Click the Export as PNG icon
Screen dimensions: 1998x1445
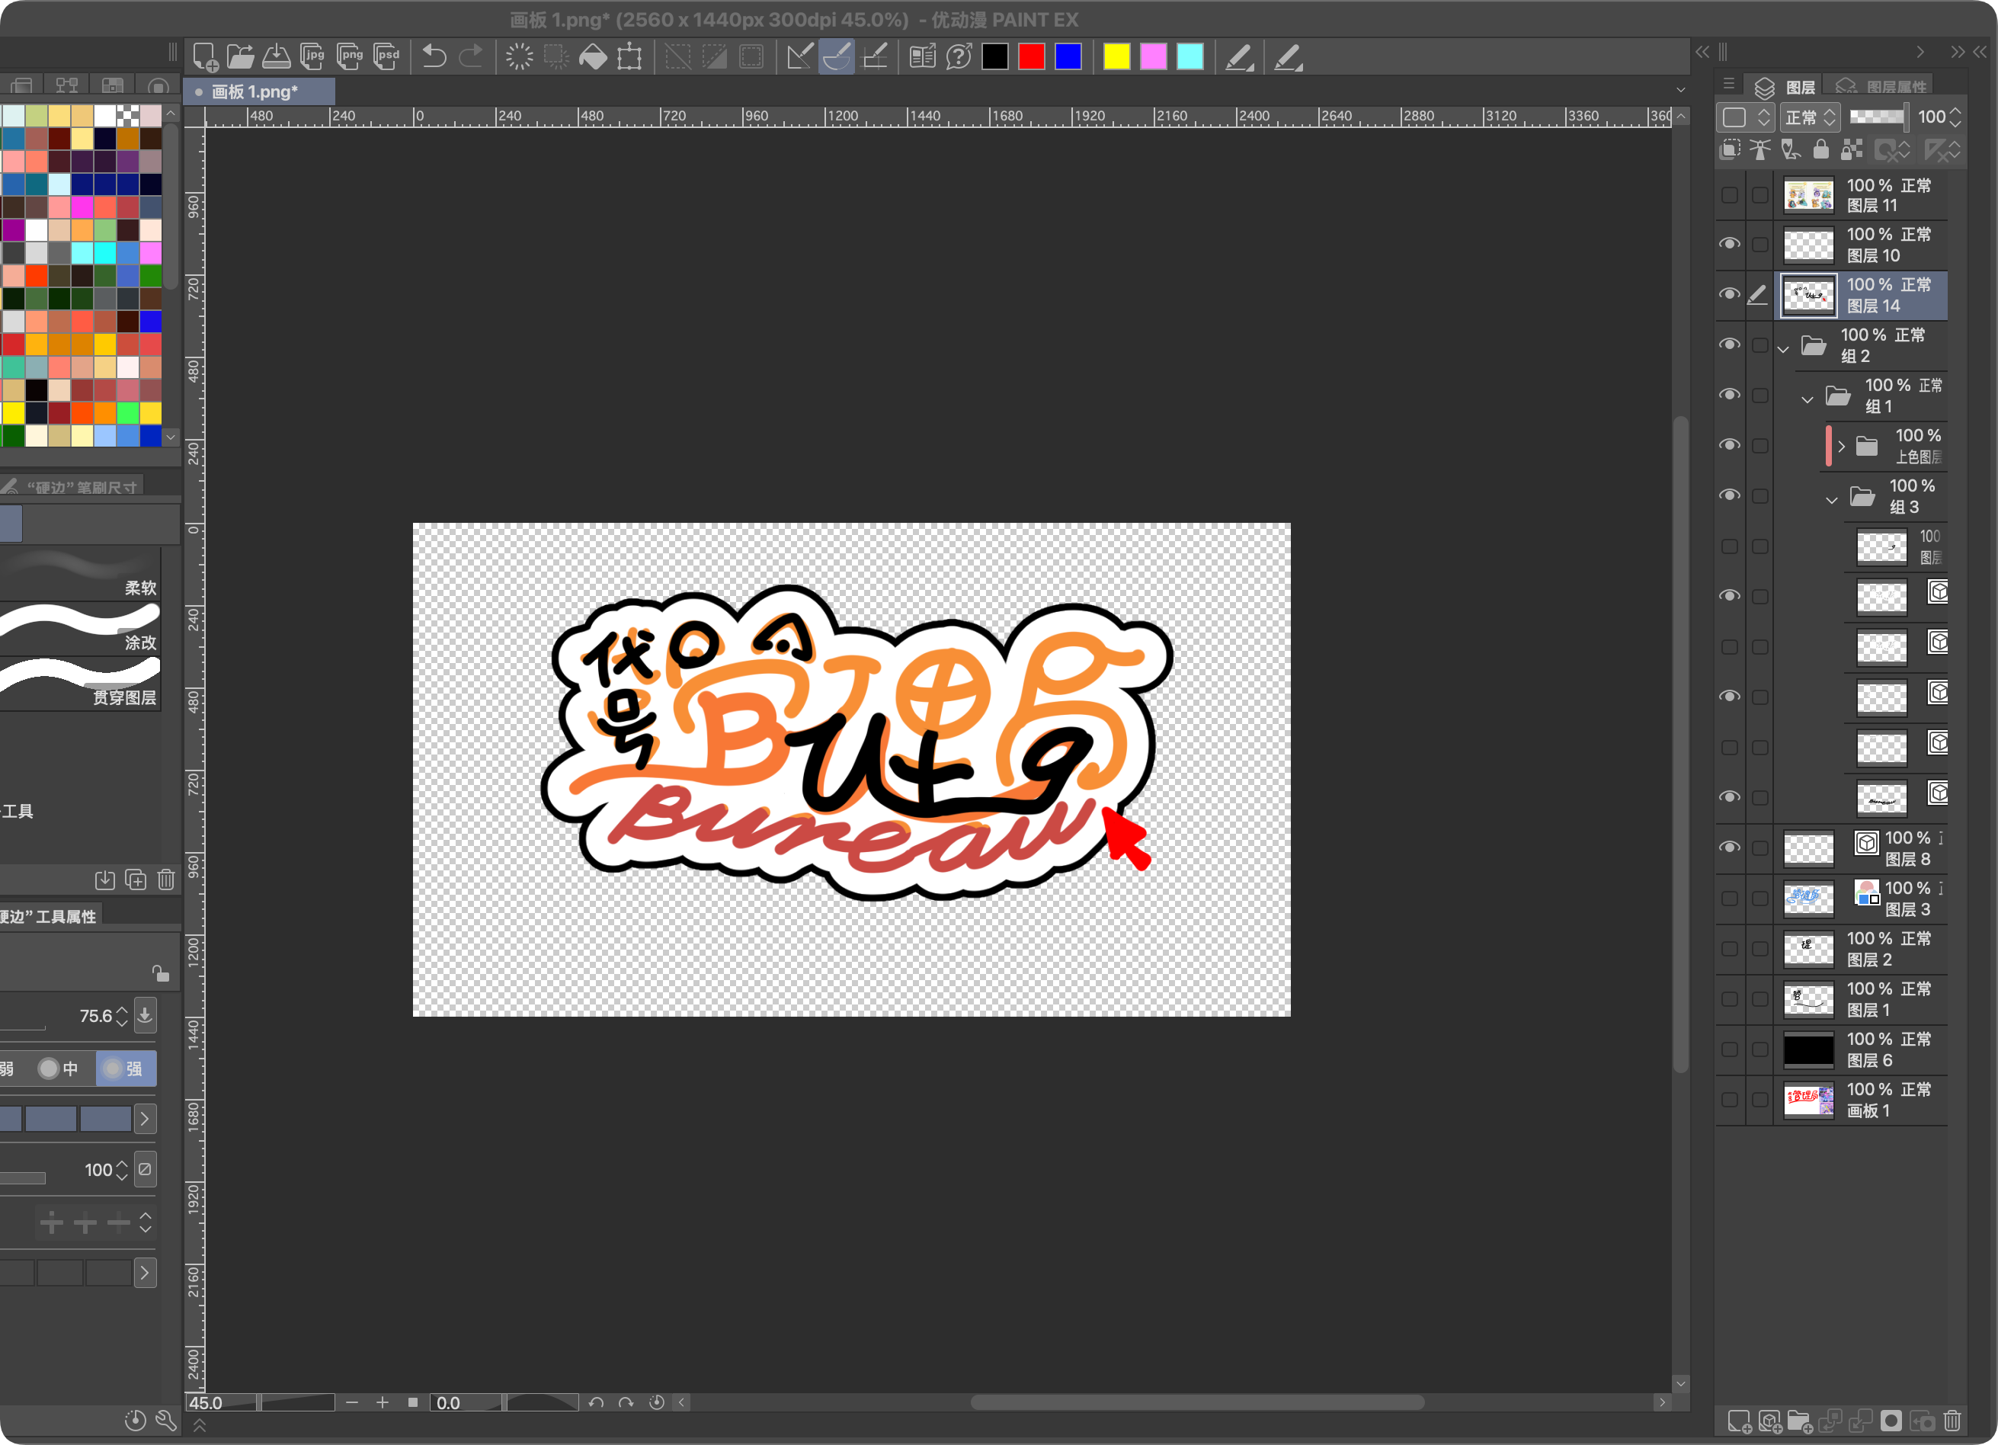point(351,57)
